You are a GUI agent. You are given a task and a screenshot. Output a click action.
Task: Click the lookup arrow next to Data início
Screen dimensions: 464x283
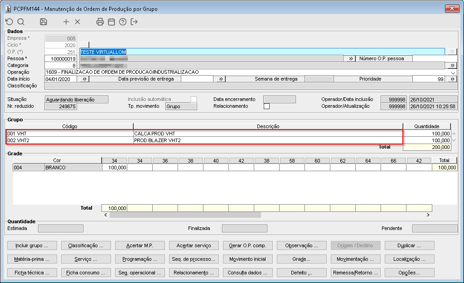pyautogui.click(x=84, y=79)
